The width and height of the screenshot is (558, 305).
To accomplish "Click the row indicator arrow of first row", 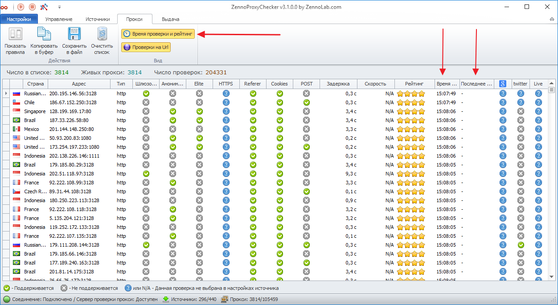I will (x=6, y=94).
